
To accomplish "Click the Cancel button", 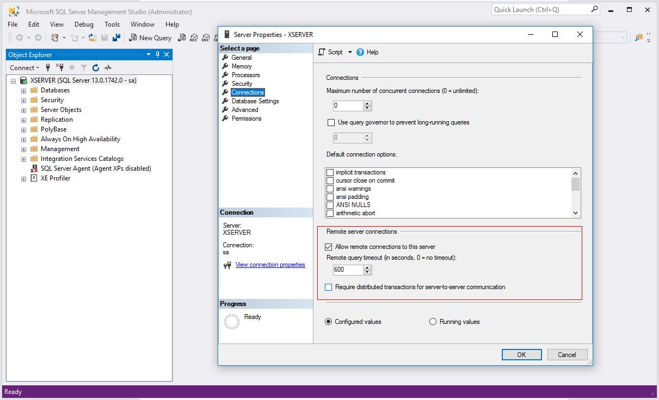I will coord(566,354).
